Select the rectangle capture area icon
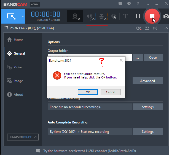This screenshot has width=169, height=155. coord(6,28)
